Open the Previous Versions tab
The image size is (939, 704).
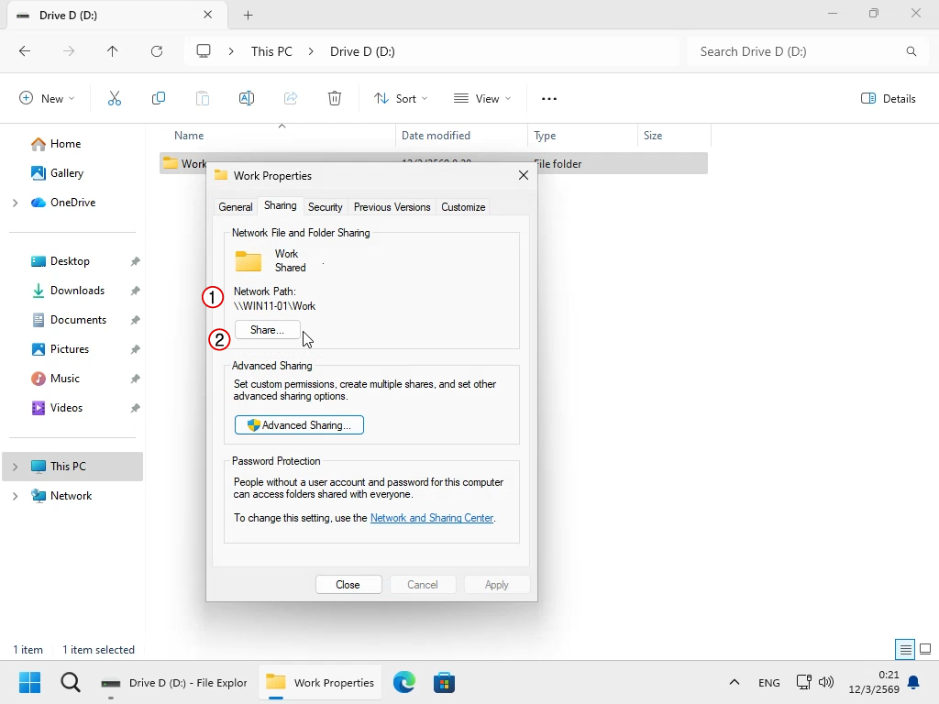pyautogui.click(x=392, y=207)
